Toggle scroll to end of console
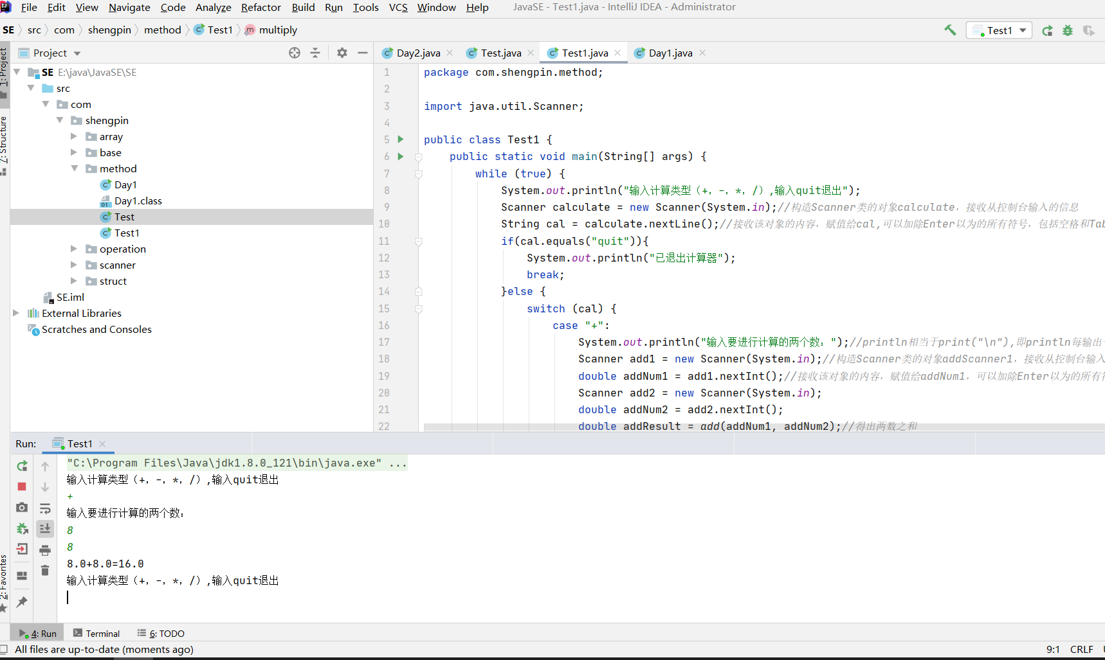Image resolution: width=1105 pixels, height=660 pixels. (45, 529)
